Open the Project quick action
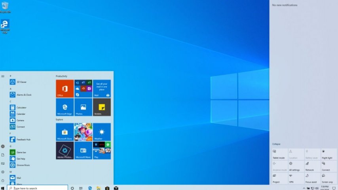This screenshot has height=190, width=338. [280, 179]
